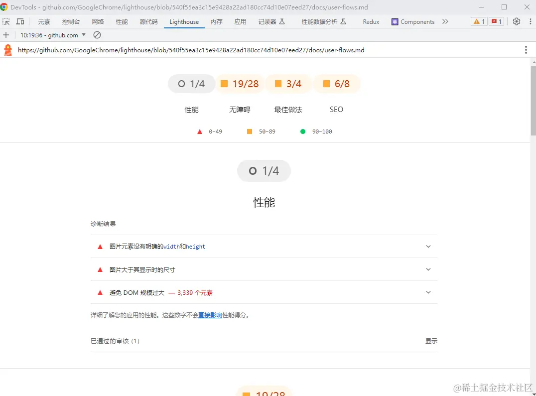Show more DevTools tabs via double chevron
Image resolution: width=536 pixels, height=396 pixels.
[x=445, y=21]
